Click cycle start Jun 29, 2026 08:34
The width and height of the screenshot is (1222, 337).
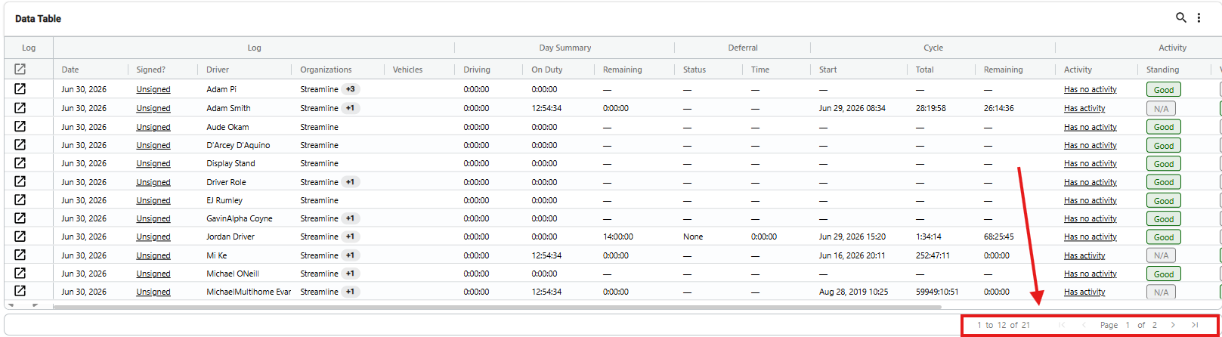(852, 108)
